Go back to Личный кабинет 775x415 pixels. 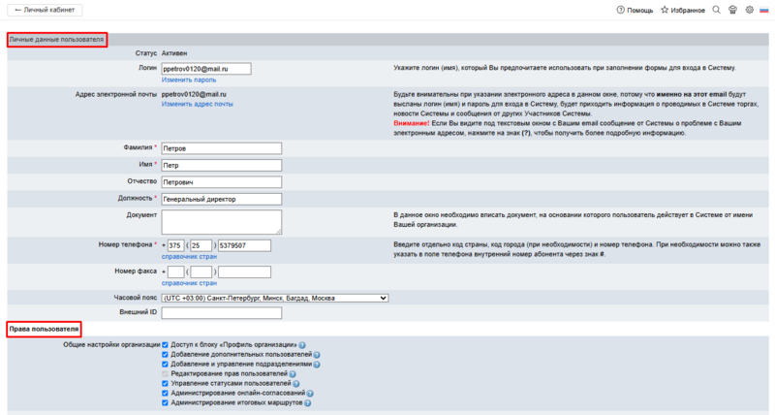tap(44, 10)
